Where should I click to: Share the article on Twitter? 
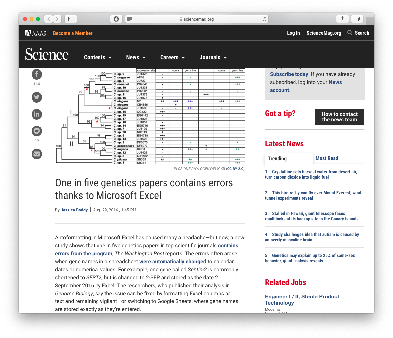pyautogui.click(x=36, y=97)
